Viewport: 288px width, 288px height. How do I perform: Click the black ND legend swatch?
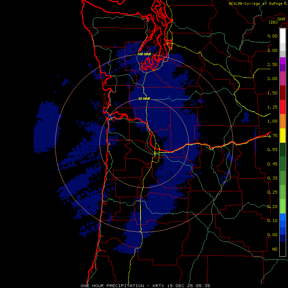283,249
